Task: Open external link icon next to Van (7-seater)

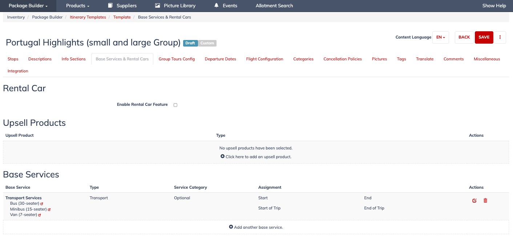Action: tap(40, 215)
